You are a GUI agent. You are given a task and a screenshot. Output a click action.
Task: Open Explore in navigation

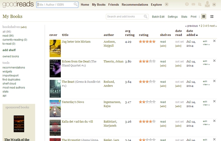[156, 5]
